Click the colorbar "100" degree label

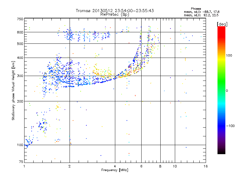229,56
